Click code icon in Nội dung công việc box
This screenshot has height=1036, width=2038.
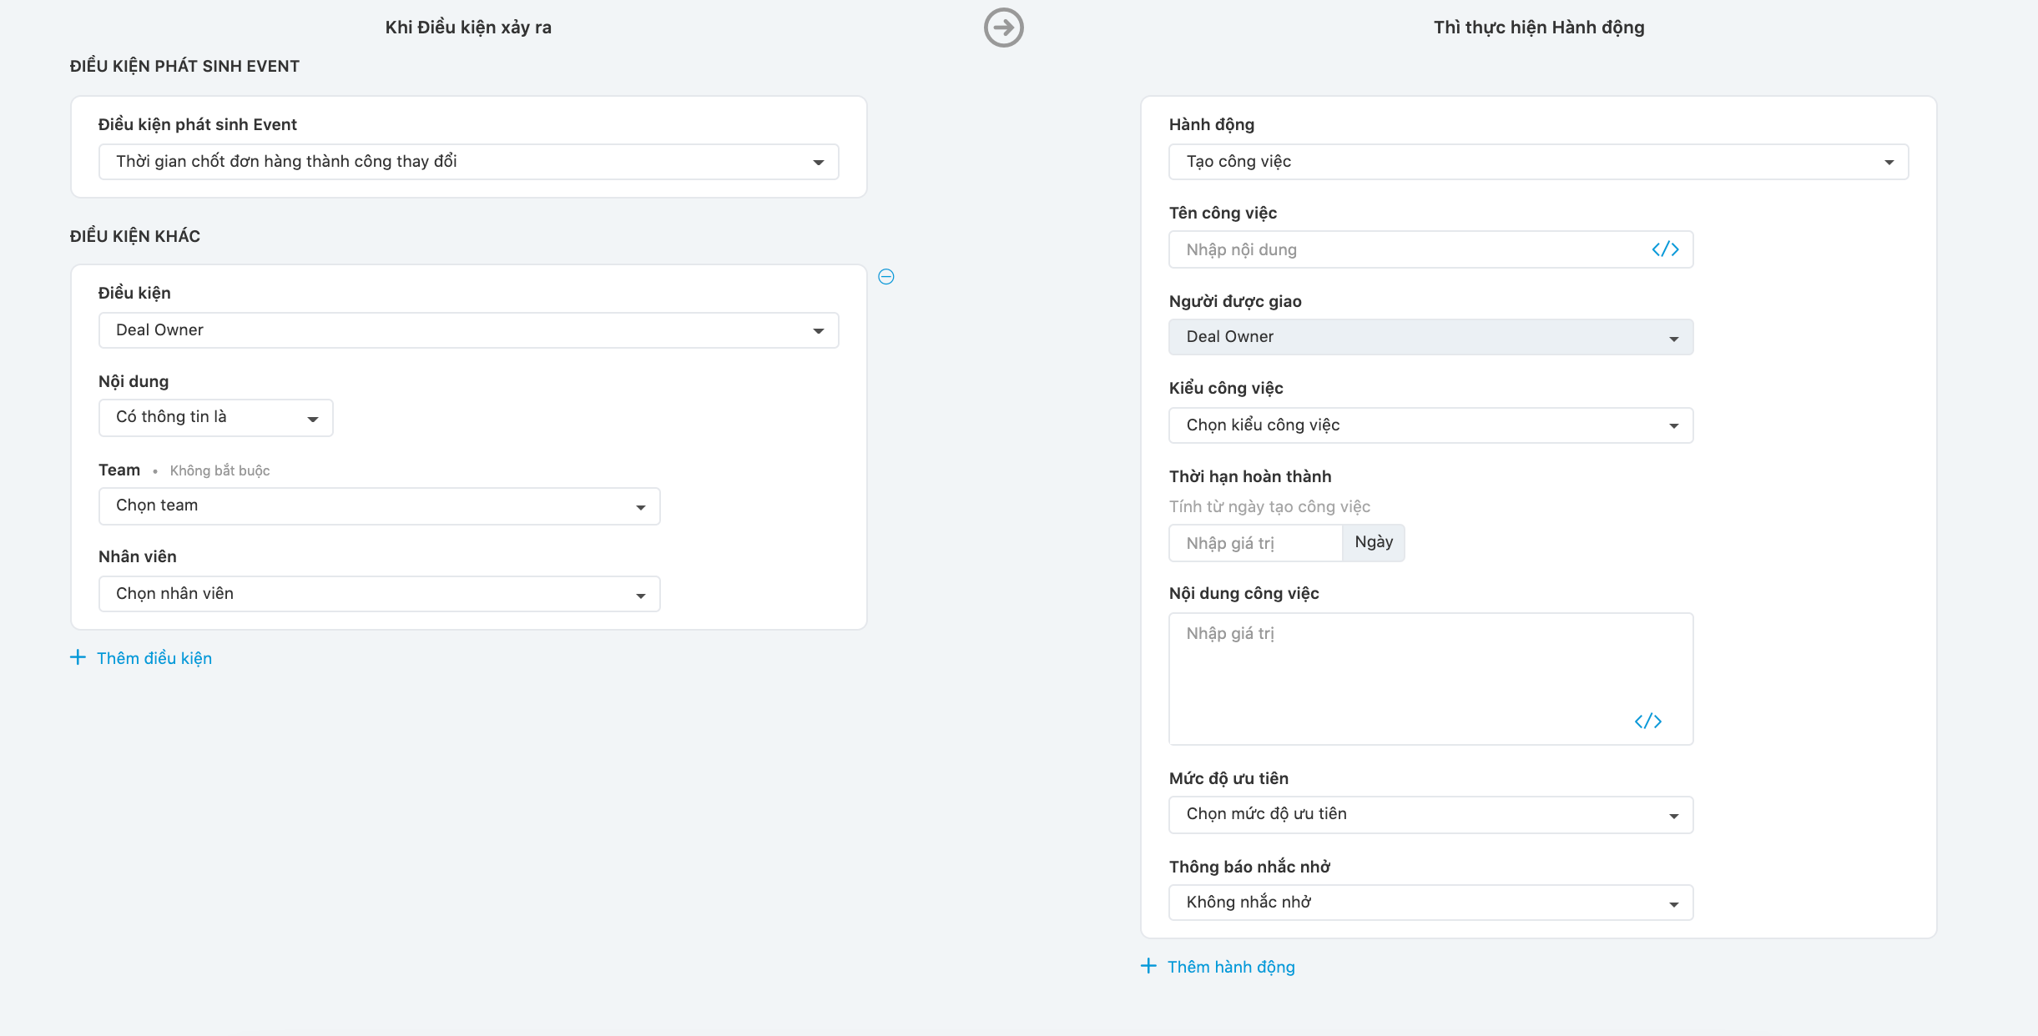1647,722
